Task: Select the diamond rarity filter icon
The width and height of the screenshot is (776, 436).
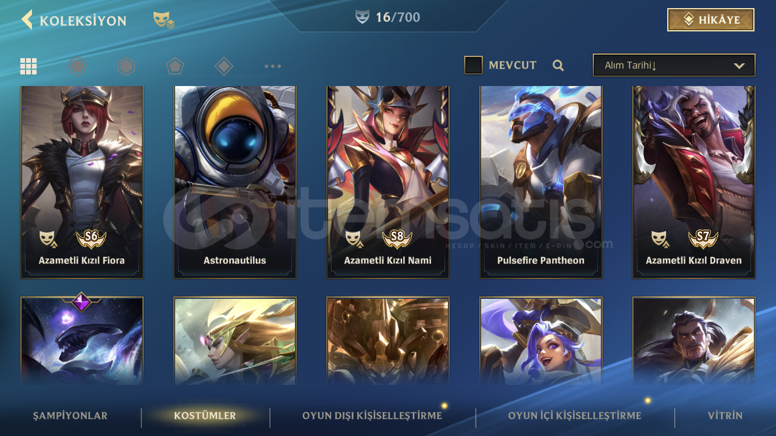Action: pyautogui.click(x=224, y=66)
